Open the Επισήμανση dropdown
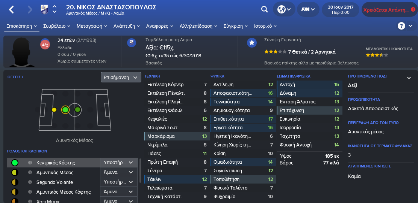The image size is (418, 203). [x=121, y=77]
